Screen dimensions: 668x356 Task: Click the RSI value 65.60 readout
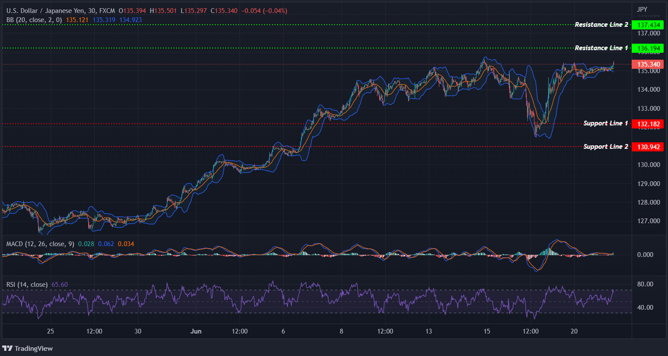pos(59,284)
